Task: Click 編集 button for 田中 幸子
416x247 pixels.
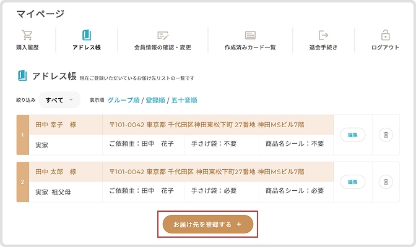Action: point(353,135)
